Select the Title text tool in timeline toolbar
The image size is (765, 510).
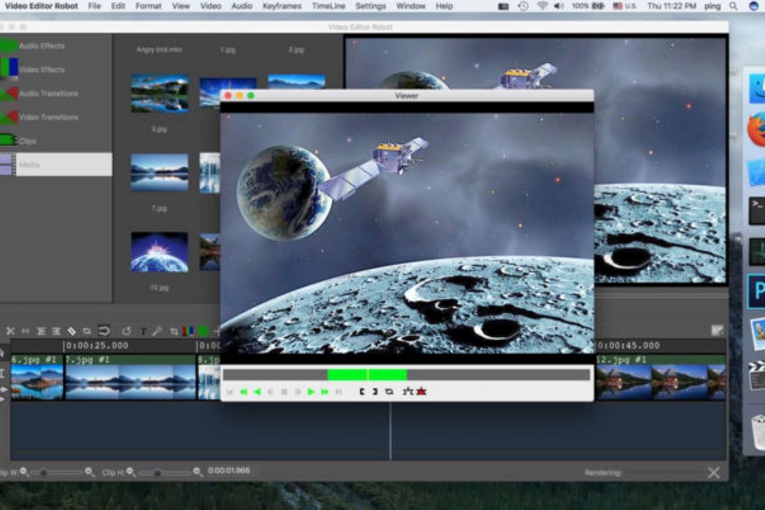[143, 331]
